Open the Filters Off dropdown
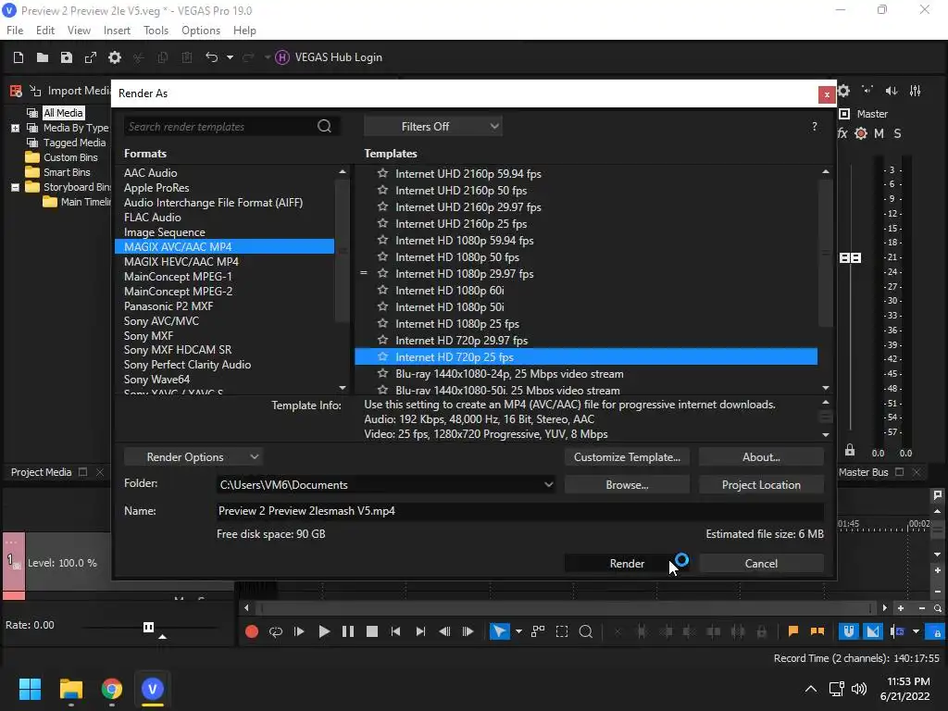 pyautogui.click(x=433, y=126)
